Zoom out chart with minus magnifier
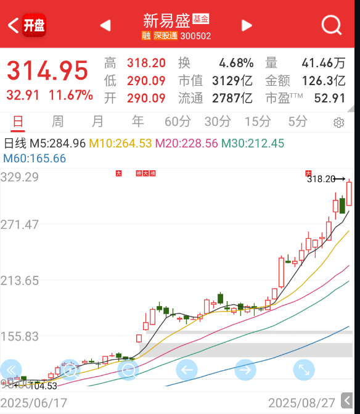 (128, 370)
